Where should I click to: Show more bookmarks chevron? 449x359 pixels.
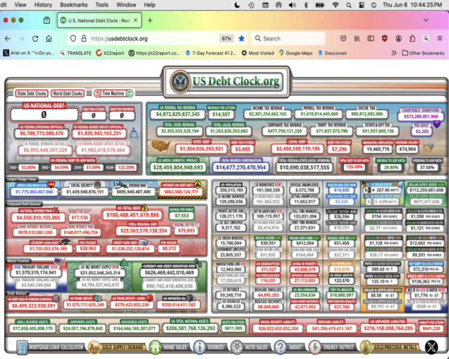(x=394, y=53)
